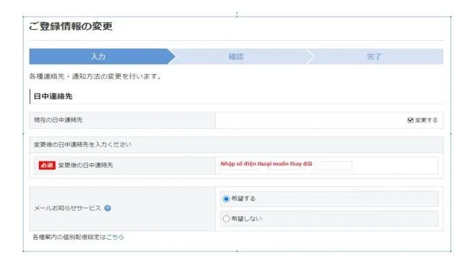Click the 日中連絡先 section heading
The image size is (476, 277).
53,96
